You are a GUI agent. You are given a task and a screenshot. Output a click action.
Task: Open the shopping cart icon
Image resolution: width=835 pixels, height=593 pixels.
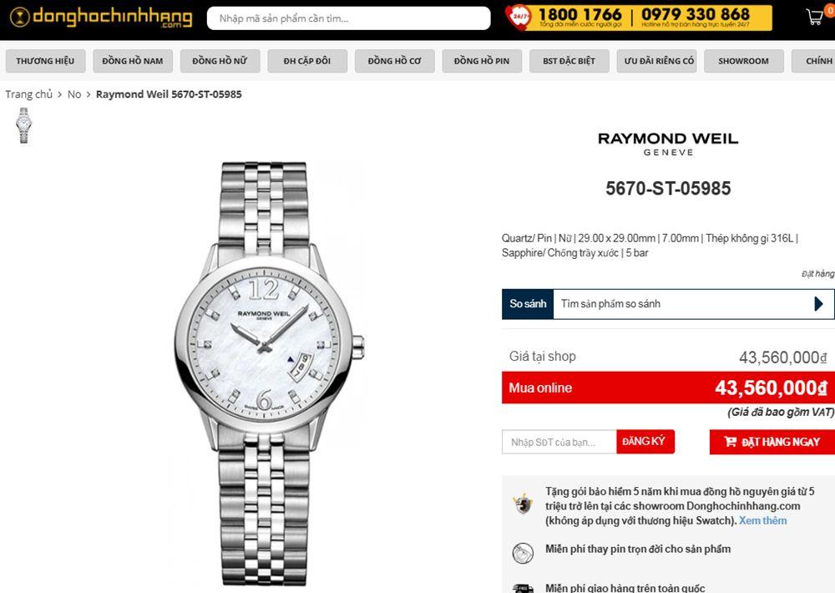(x=815, y=17)
